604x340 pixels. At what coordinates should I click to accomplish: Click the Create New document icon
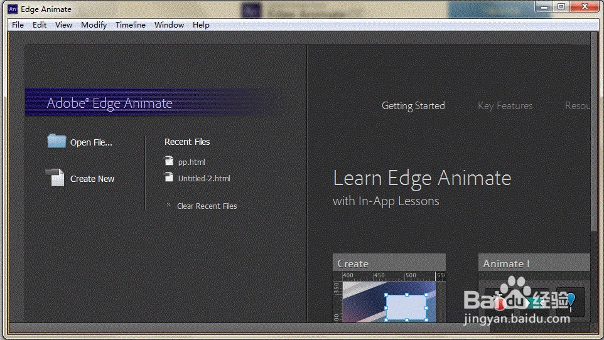click(55, 178)
